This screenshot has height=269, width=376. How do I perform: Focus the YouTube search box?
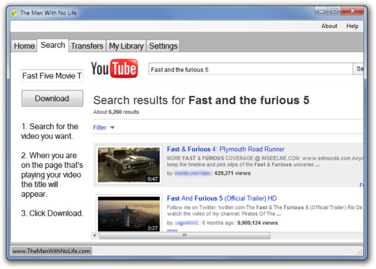pyautogui.click(x=251, y=69)
